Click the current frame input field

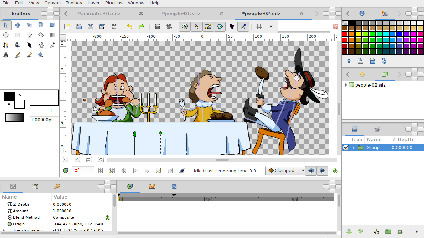coord(83,171)
